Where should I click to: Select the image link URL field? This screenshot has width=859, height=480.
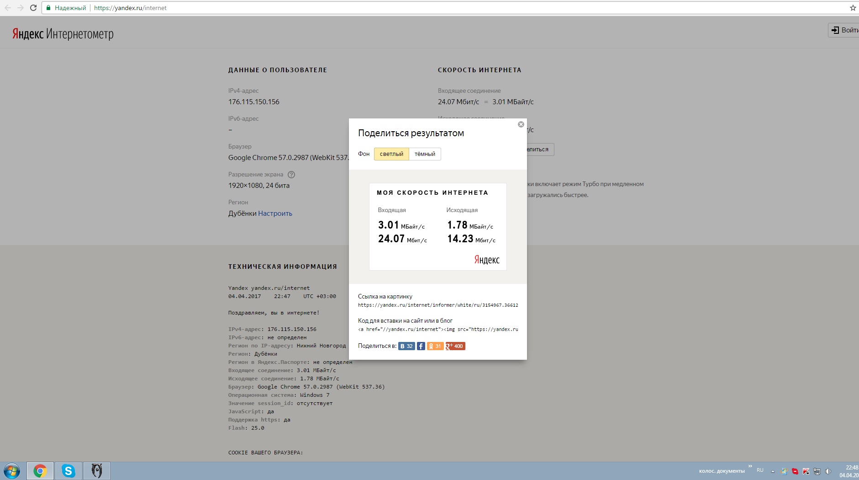point(438,305)
